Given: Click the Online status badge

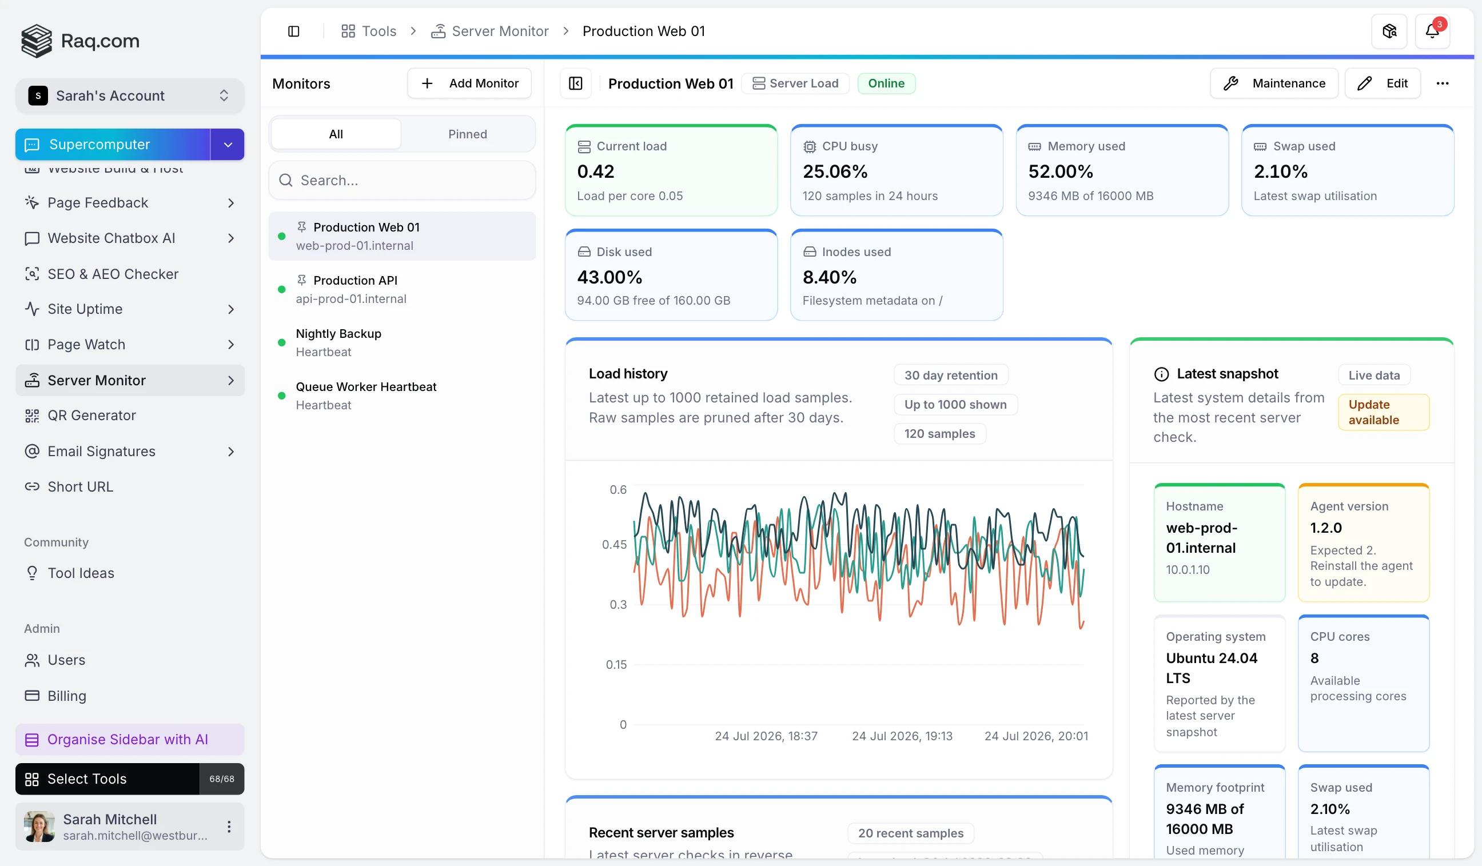Looking at the screenshot, I should pos(886,83).
